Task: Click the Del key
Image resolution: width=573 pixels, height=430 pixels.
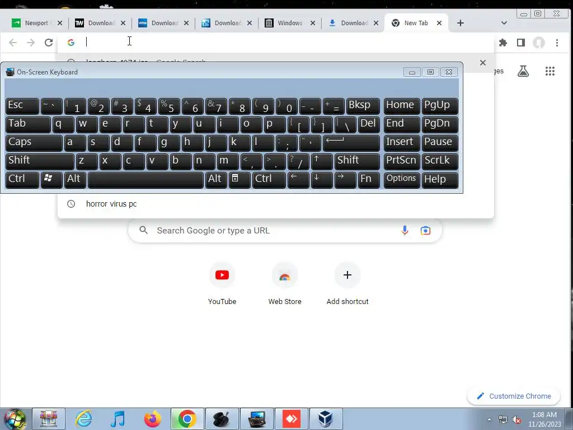Action: [369, 124]
